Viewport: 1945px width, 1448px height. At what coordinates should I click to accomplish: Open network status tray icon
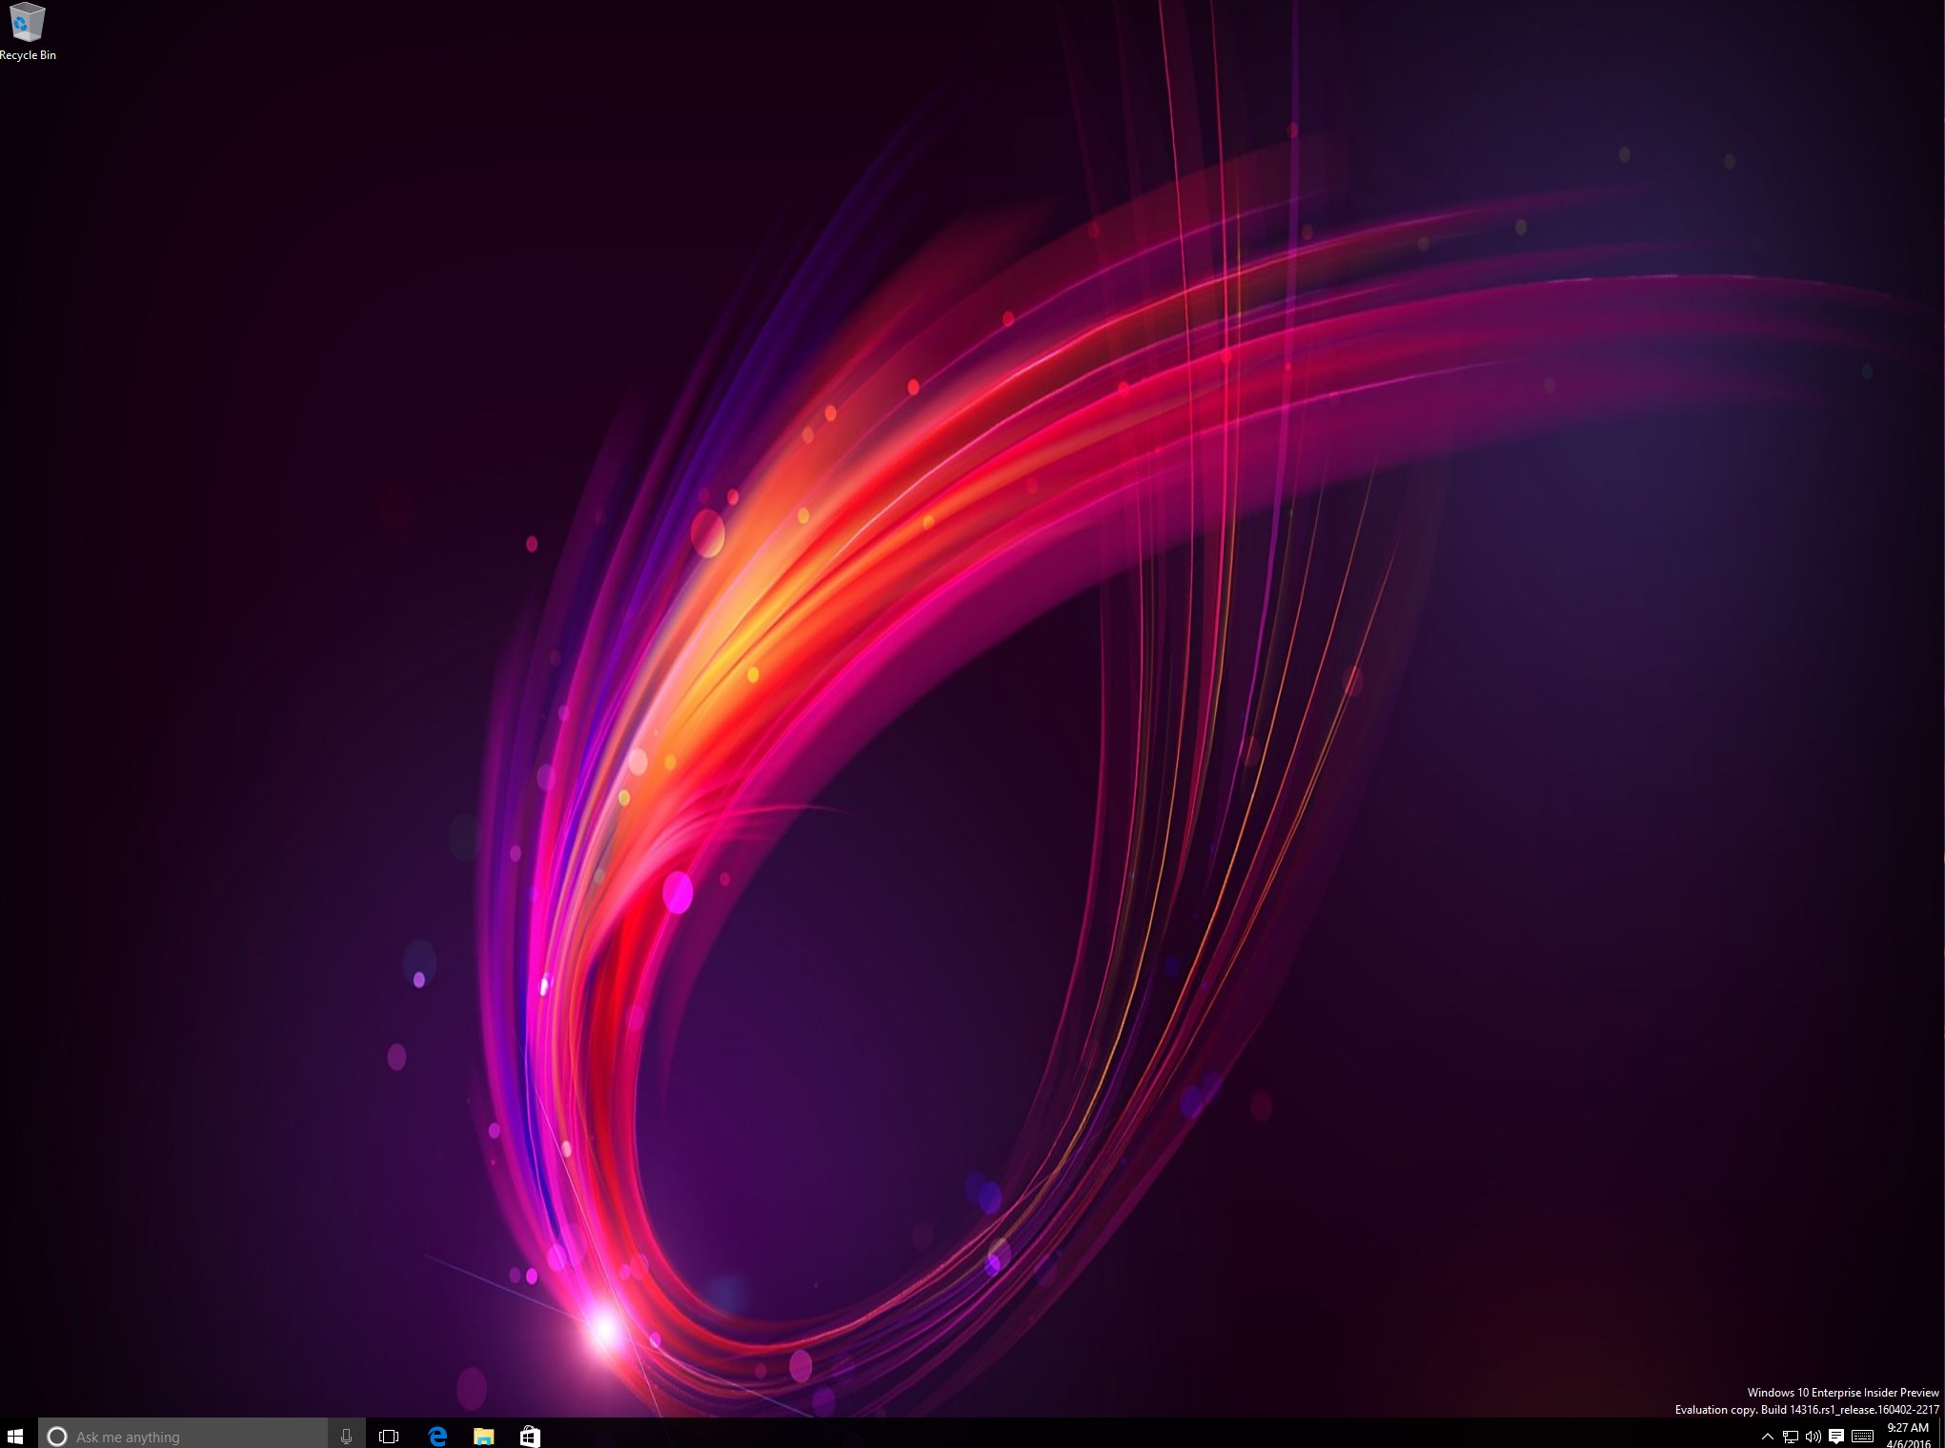tap(1791, 1437)
